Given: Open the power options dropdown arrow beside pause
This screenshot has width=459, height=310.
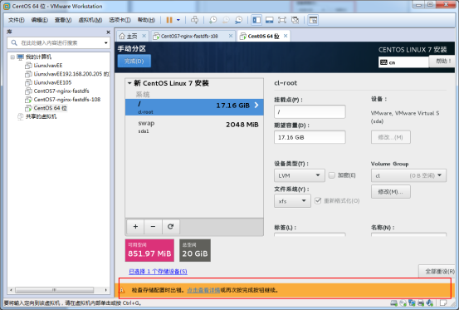Looking at the screenshot, I should [x=178, y=20].
